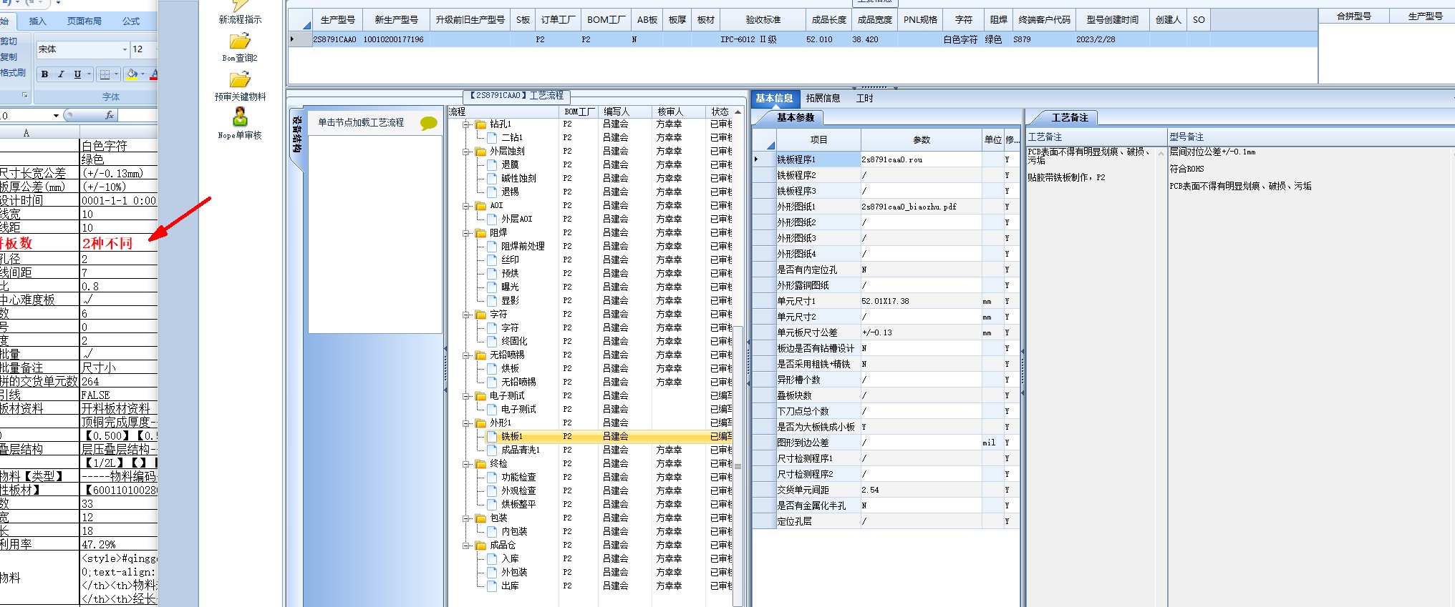Image resolution: width=1455 pixels, height=607 pixels.
Task: Click the 验收标准 column header
Action: (763, 20)
